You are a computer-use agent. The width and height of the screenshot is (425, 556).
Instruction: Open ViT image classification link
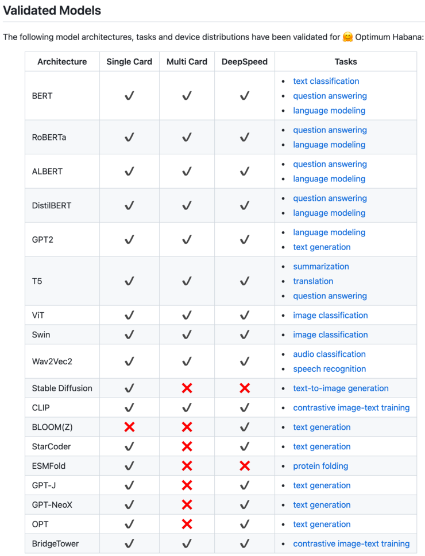coord(330,316)
